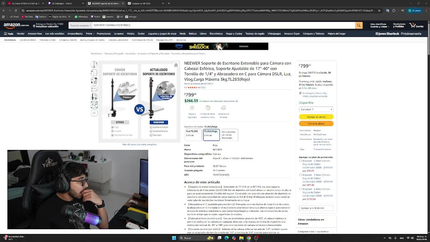430x242 pixels.
Task: Click the Chrome profile 'En pausa' button
Action: point(415,10)
